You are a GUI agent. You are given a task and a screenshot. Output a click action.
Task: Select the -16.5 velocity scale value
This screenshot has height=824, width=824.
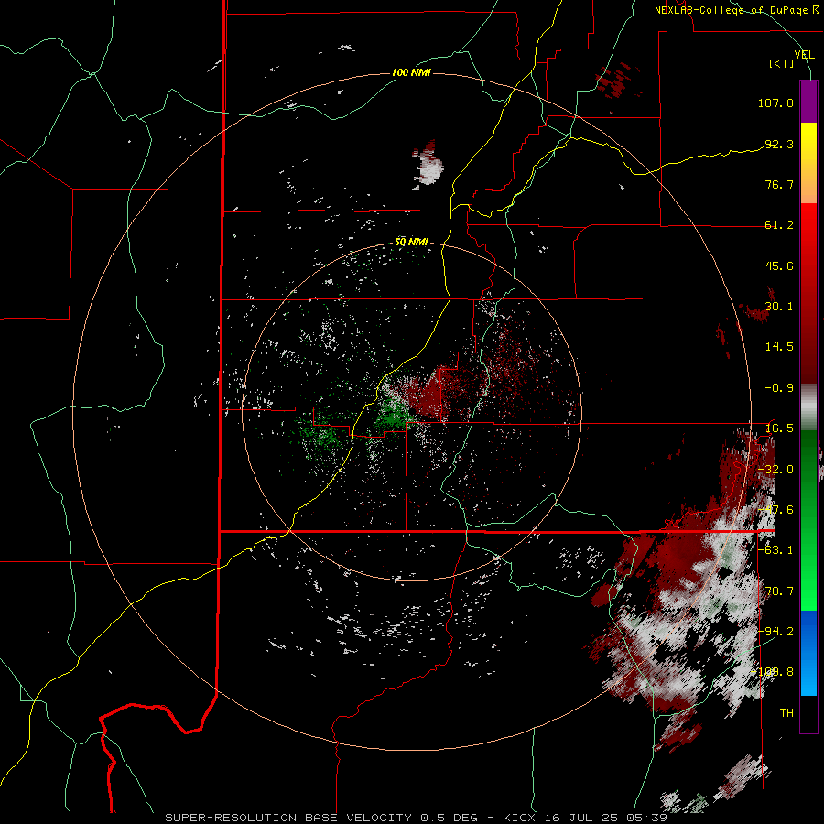[775, 428]
